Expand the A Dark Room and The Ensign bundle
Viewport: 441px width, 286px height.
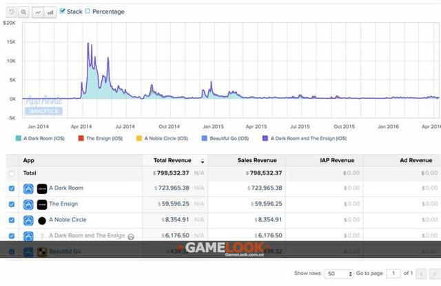pos(131,236)
